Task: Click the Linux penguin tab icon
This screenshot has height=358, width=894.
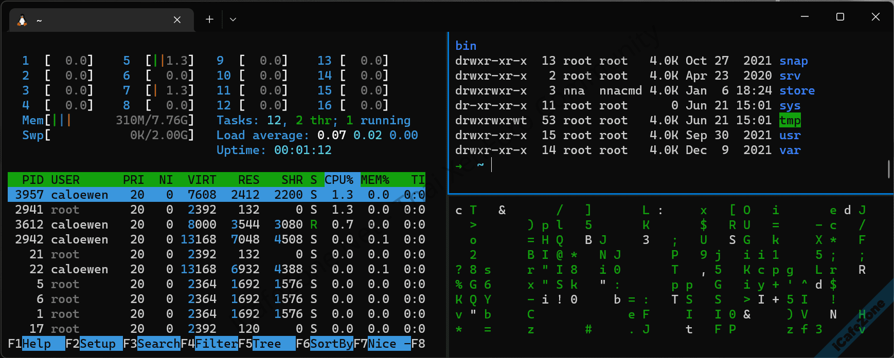Action: [22, 20]
